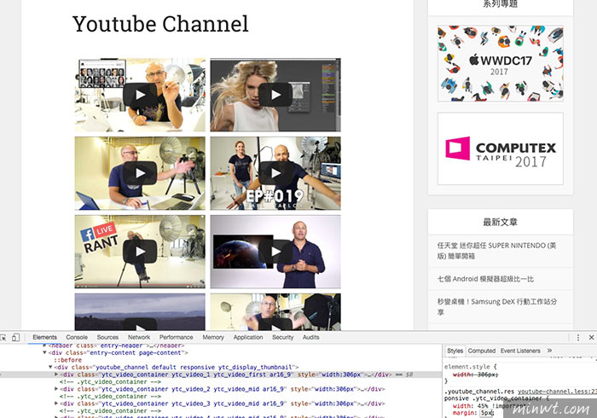
Task: Play the video with Earth image
Action: [275, 252]
